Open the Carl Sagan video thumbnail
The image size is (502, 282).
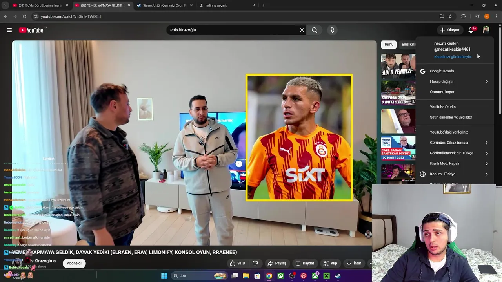tap(398, 148)
